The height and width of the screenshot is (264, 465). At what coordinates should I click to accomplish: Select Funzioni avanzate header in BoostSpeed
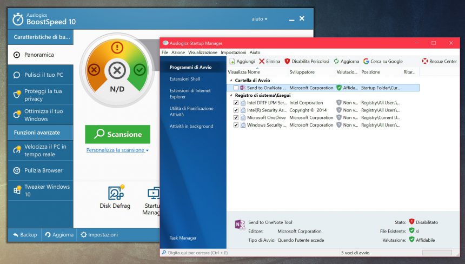tap(41, 133)
